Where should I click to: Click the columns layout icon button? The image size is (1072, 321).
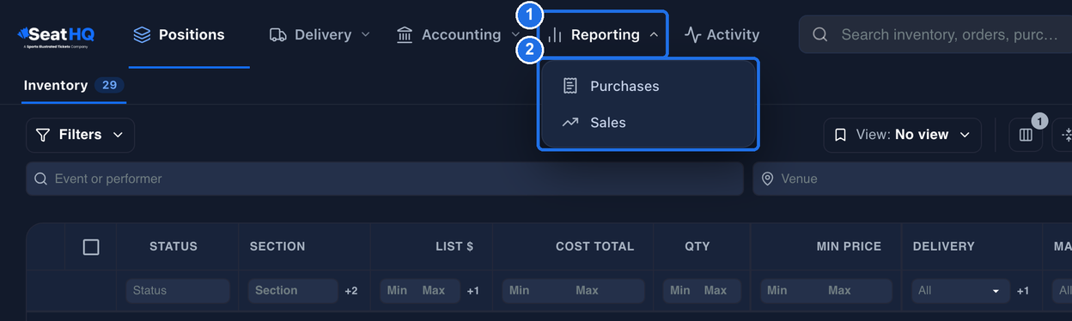click(x=1026, y=135)
